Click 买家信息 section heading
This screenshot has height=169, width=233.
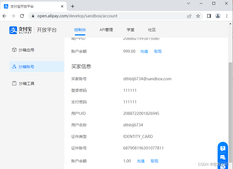tap(81, 66)
